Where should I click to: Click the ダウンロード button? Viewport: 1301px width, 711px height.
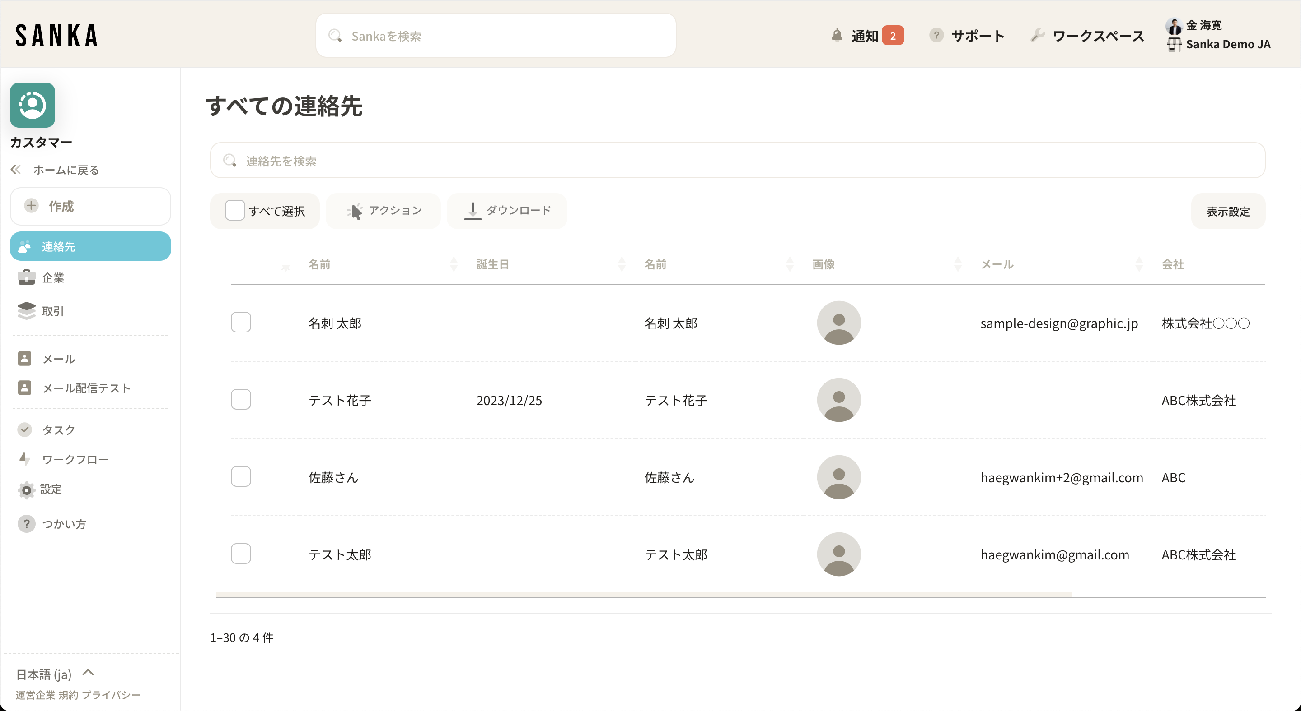coord(507,210)
